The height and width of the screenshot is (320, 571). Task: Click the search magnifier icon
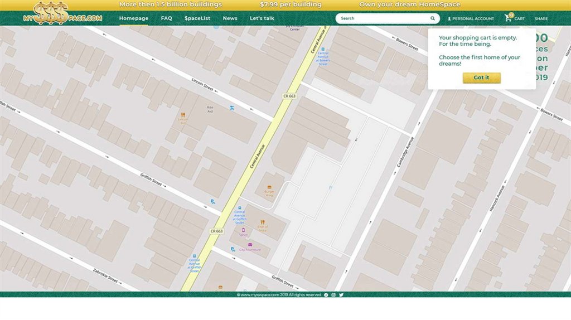[432, 18]
